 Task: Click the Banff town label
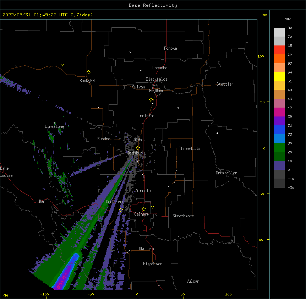point(44,201)
